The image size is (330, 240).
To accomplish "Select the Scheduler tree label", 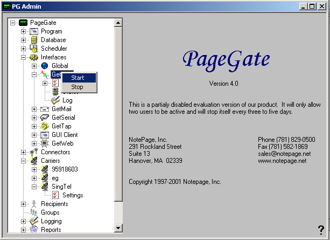I will 54,49.
